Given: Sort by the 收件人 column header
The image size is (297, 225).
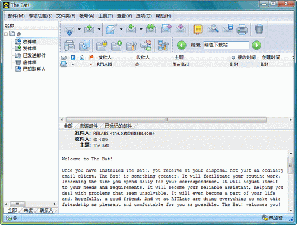Looking at the screenshot, I should (x=143, y=58).
